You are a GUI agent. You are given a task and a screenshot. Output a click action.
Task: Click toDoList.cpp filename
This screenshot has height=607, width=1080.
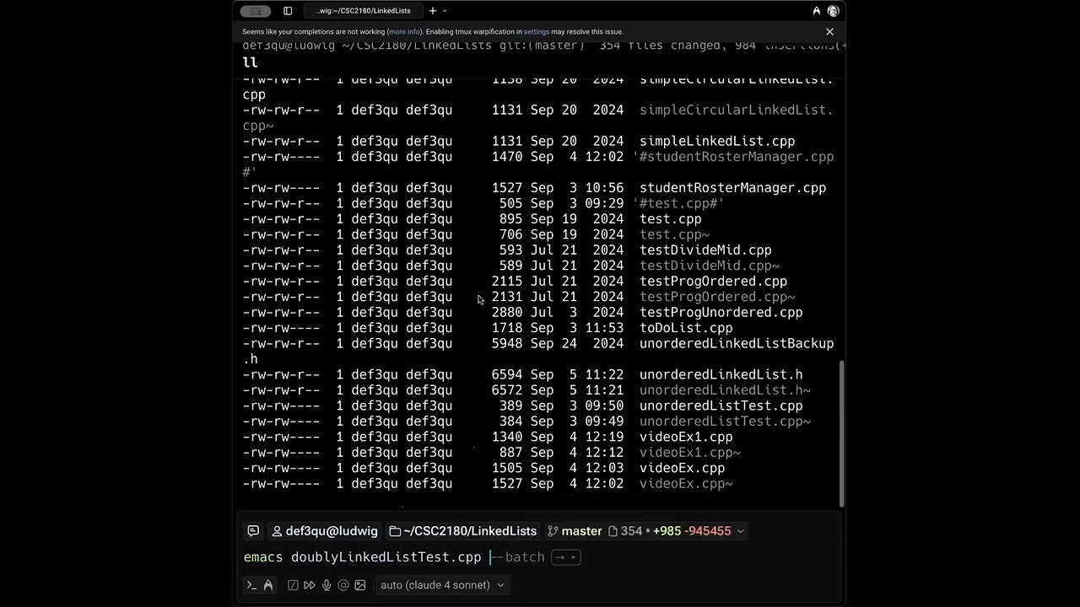click(x=686, y=328)
